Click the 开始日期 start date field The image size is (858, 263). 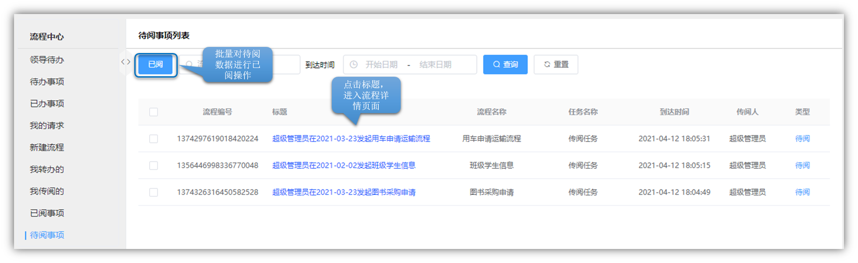click(x=381, y=64)
